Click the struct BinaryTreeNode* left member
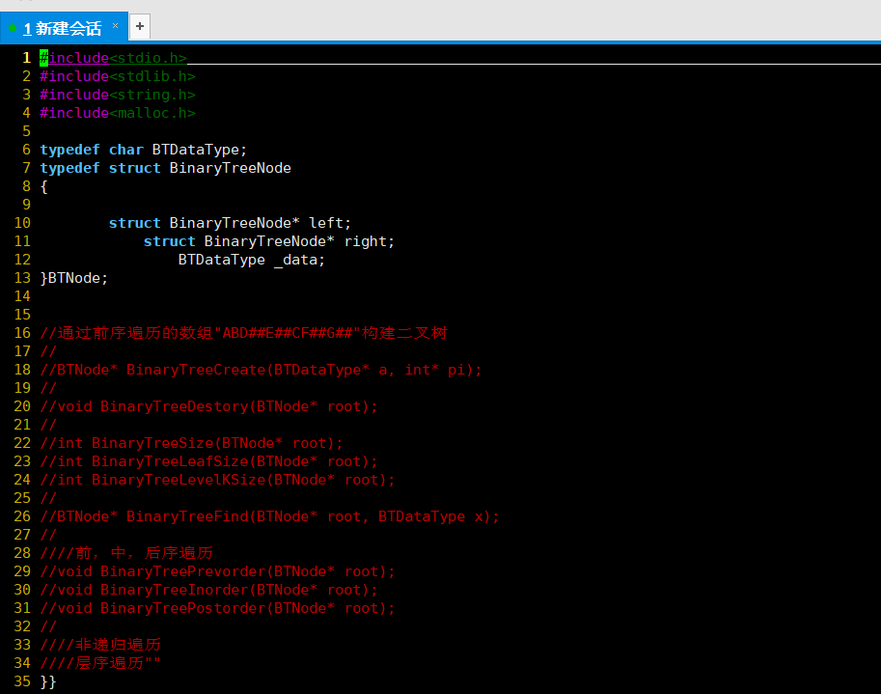The width and height of the screenshot is (881, 694). coord(227,222)
